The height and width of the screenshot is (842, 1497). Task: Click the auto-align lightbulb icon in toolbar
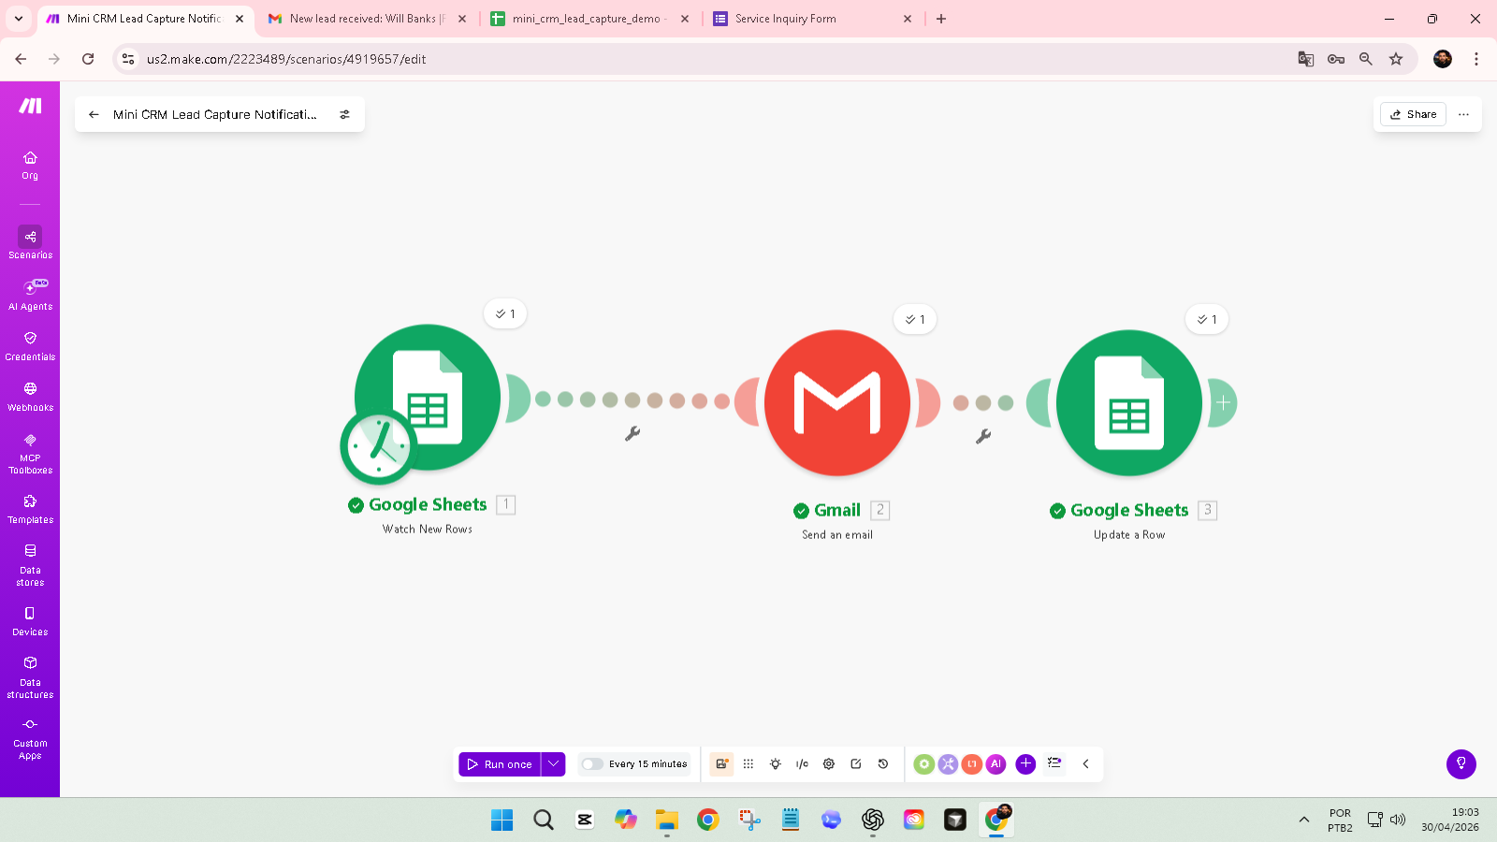[776, 763]
